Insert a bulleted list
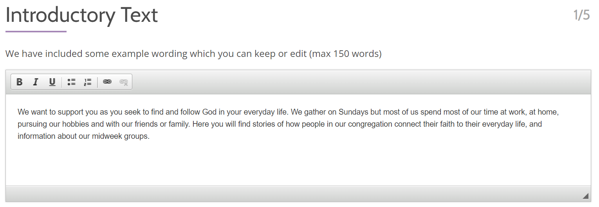 click(x=71, y=82)
